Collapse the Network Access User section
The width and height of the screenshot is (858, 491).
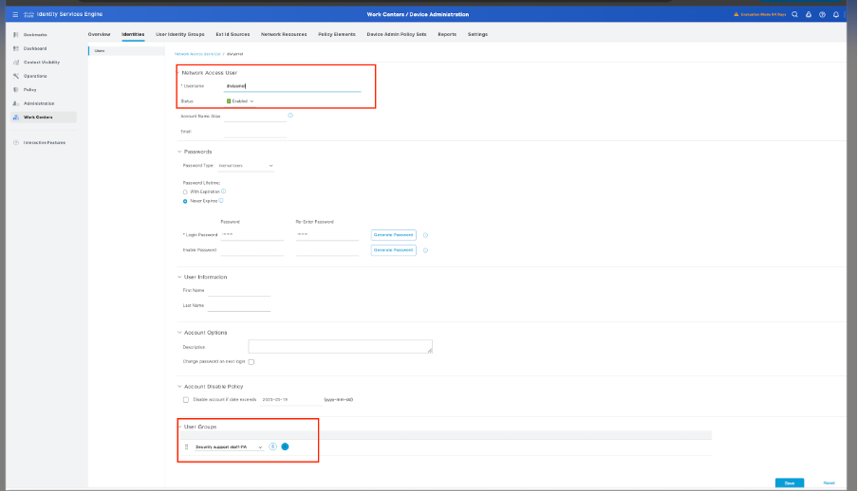(x=178, y=73)
